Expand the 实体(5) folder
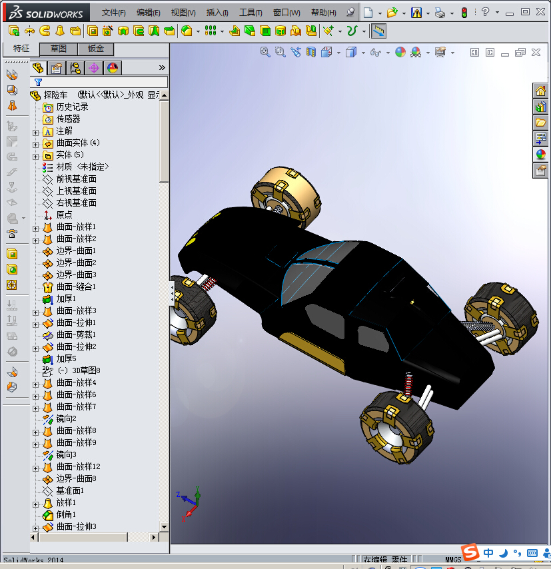Screen dimensions: 551x569 (35, 157)
